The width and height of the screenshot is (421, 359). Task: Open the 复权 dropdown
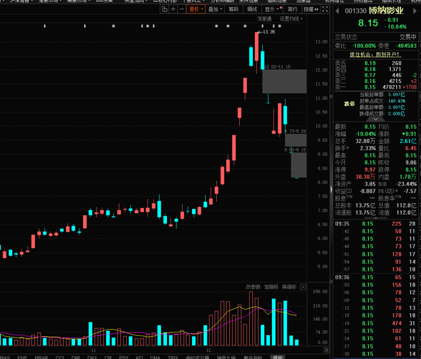(x=196, y=9)
